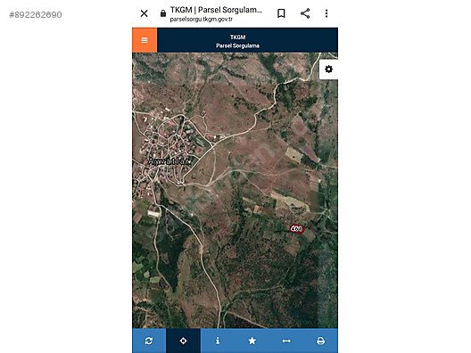Open the orange hamburger menu

tap(145, 40)
